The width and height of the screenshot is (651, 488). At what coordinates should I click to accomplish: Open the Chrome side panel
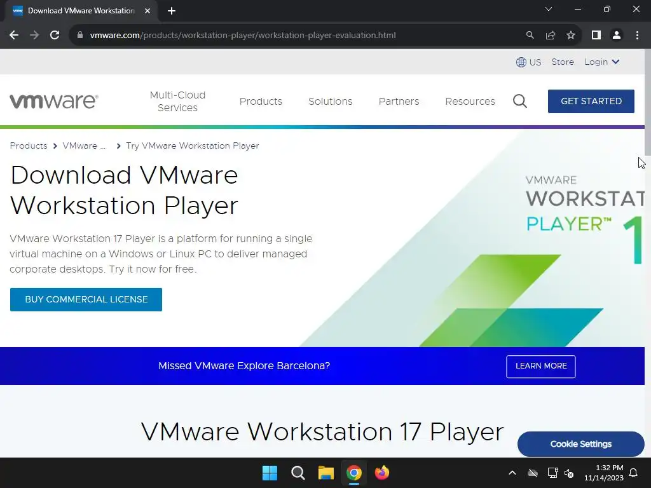point(596,36)
